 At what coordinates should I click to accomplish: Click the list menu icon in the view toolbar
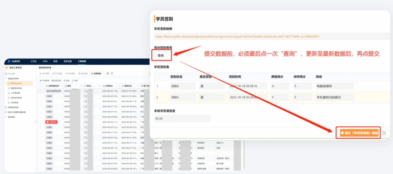[x=112, y=73]
